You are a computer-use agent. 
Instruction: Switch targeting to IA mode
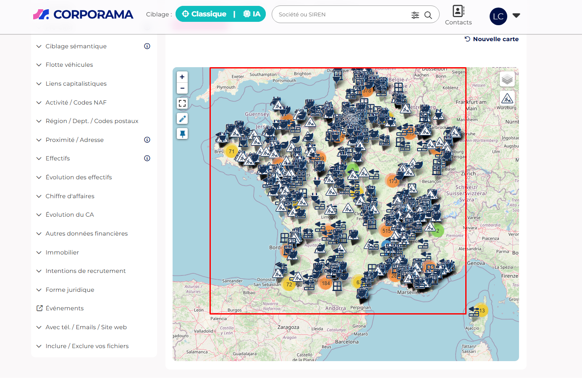coord(252,14)
